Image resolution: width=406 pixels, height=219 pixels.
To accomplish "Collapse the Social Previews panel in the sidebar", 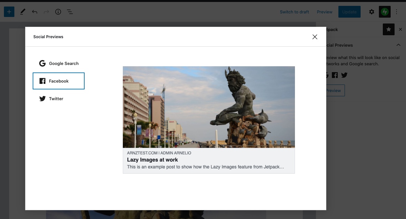I will (398, 45).
